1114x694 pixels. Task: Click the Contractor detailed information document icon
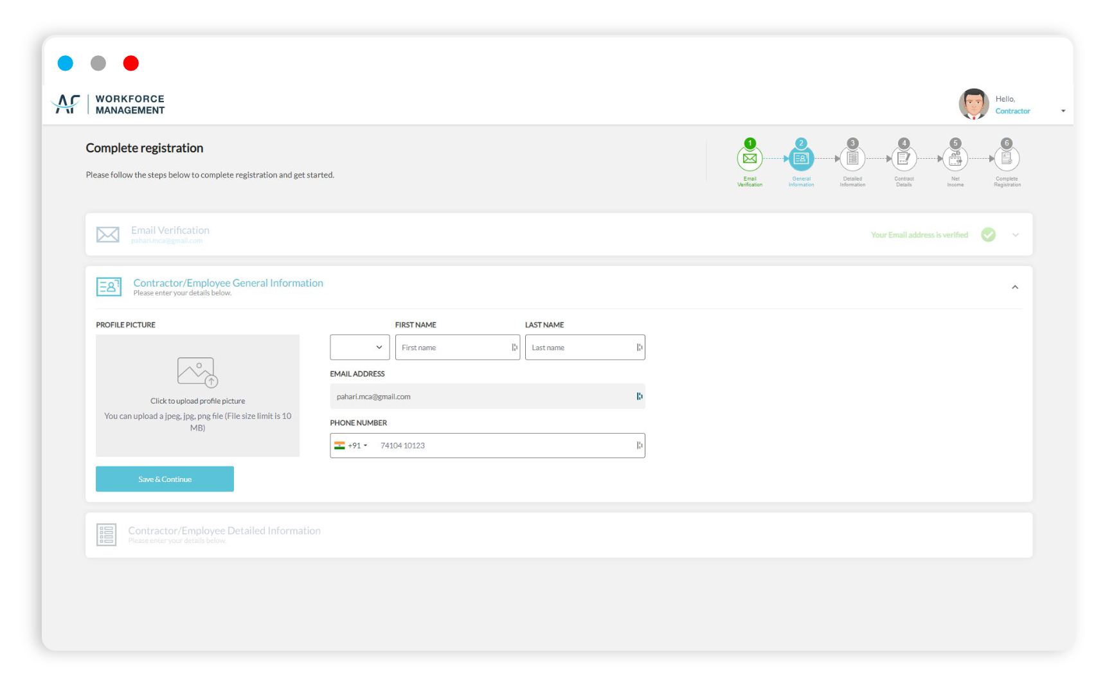[x=107, y=534]
